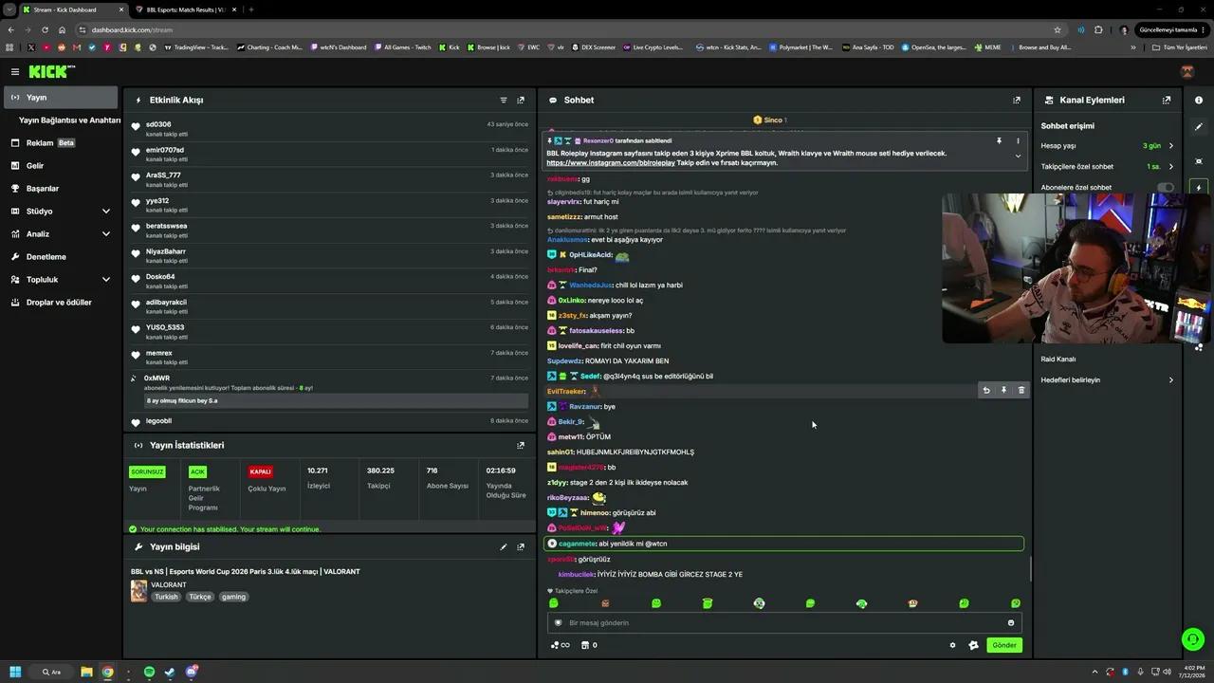The height and width of the screenshot is (683, 1214).
Task: Open the info icon in right sidebar
Action: click(x=1199, y=100)
